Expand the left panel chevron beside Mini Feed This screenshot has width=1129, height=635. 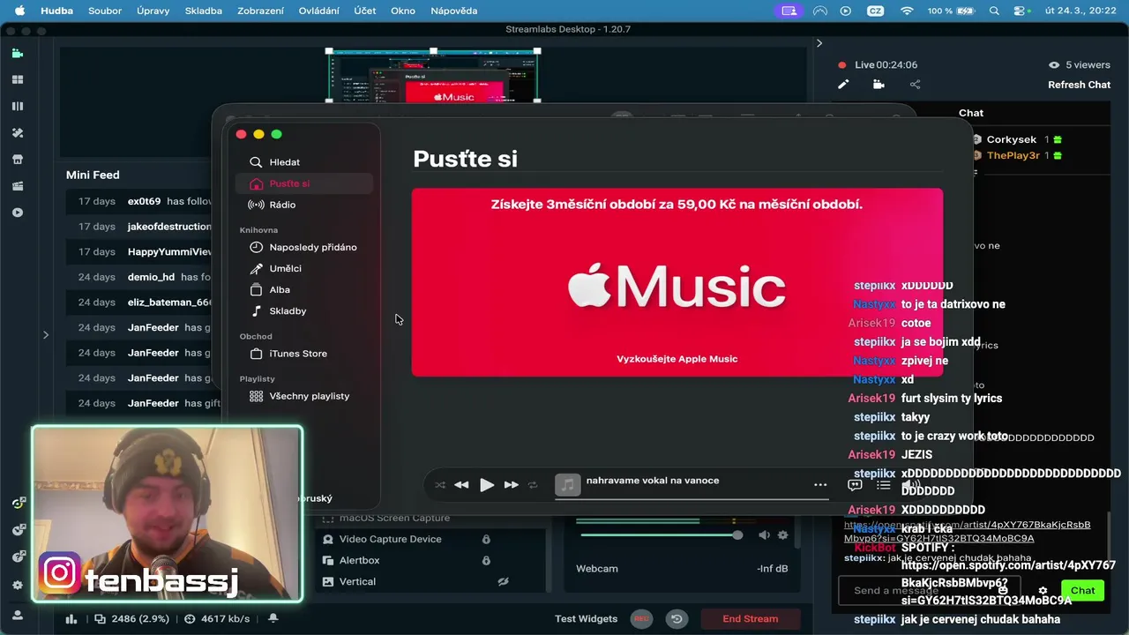[x=46, y=334]
